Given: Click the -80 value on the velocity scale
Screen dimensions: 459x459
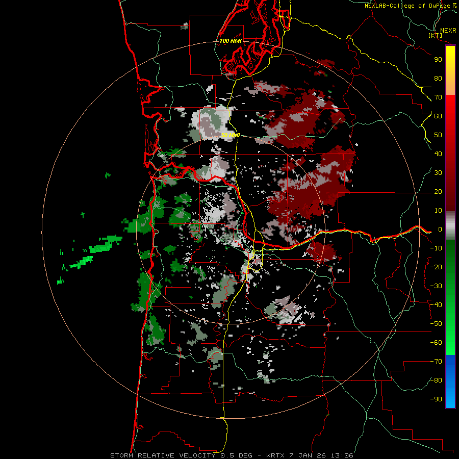Looking at the screenshot, I should [436, 380].
